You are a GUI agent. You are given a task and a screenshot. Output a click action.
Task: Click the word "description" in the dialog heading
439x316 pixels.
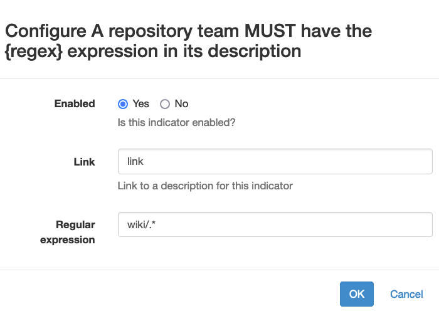pos(260,51)
